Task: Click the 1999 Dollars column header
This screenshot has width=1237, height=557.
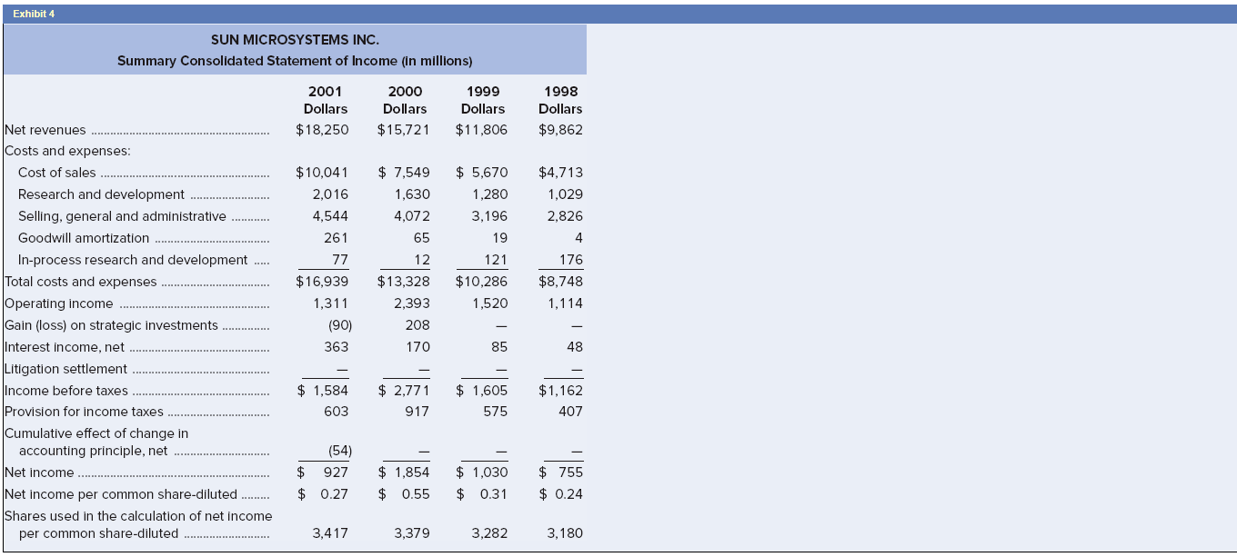Action: click(483, 100)
